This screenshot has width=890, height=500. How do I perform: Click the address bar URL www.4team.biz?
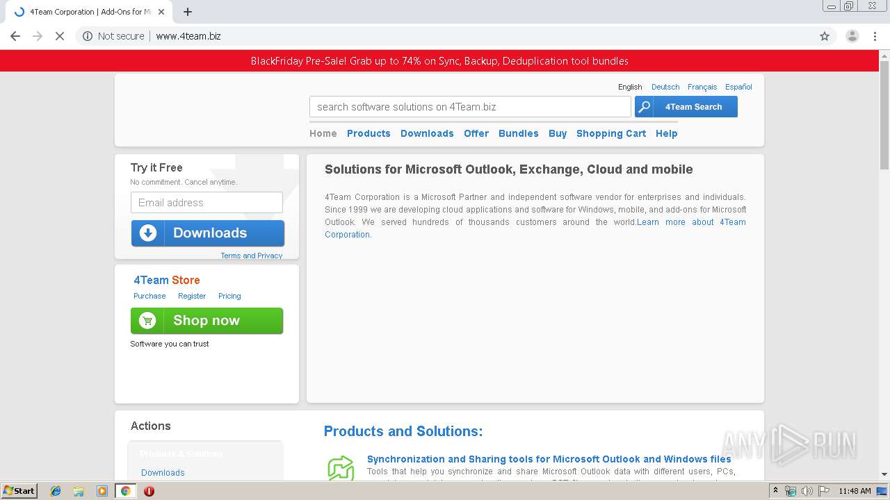188,36
